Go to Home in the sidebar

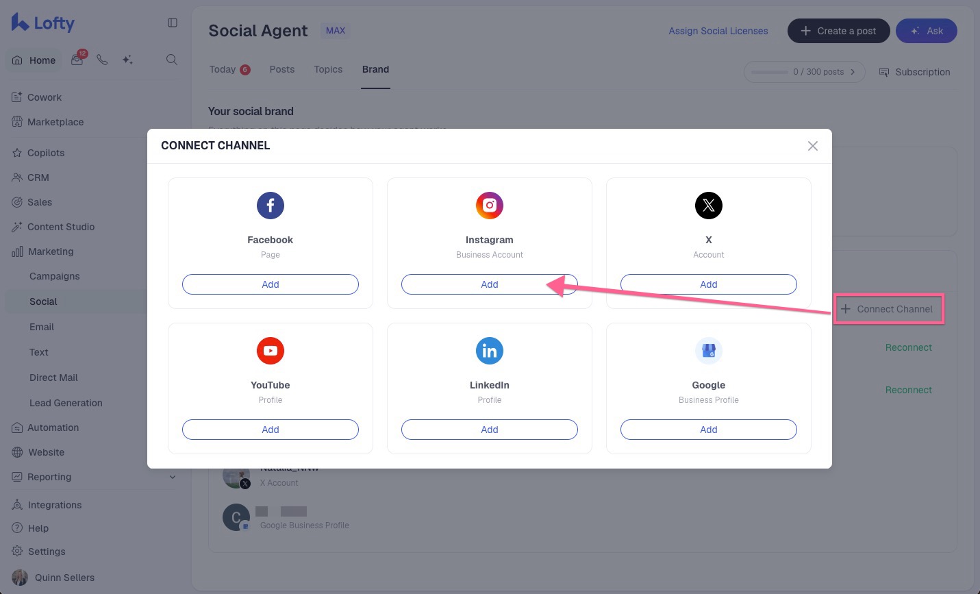(34, 60)
